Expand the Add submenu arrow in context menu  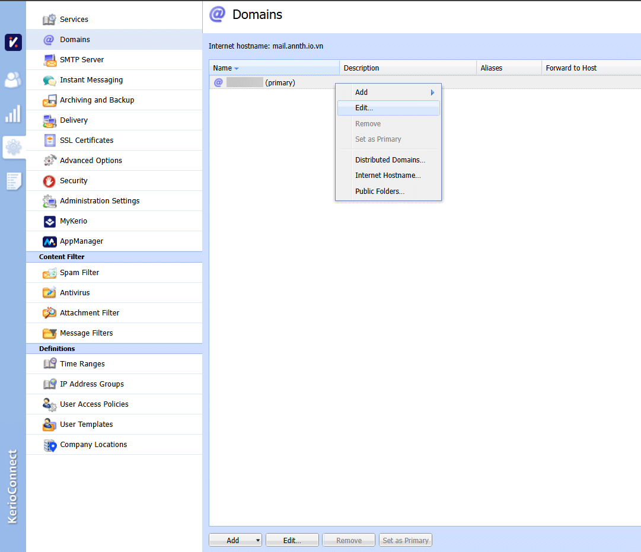click(432, 92)
